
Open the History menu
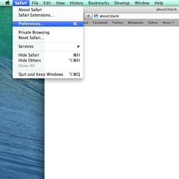point(76,3)
